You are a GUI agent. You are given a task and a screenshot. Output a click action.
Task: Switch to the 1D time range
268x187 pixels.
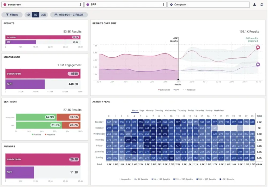[28, 15]
